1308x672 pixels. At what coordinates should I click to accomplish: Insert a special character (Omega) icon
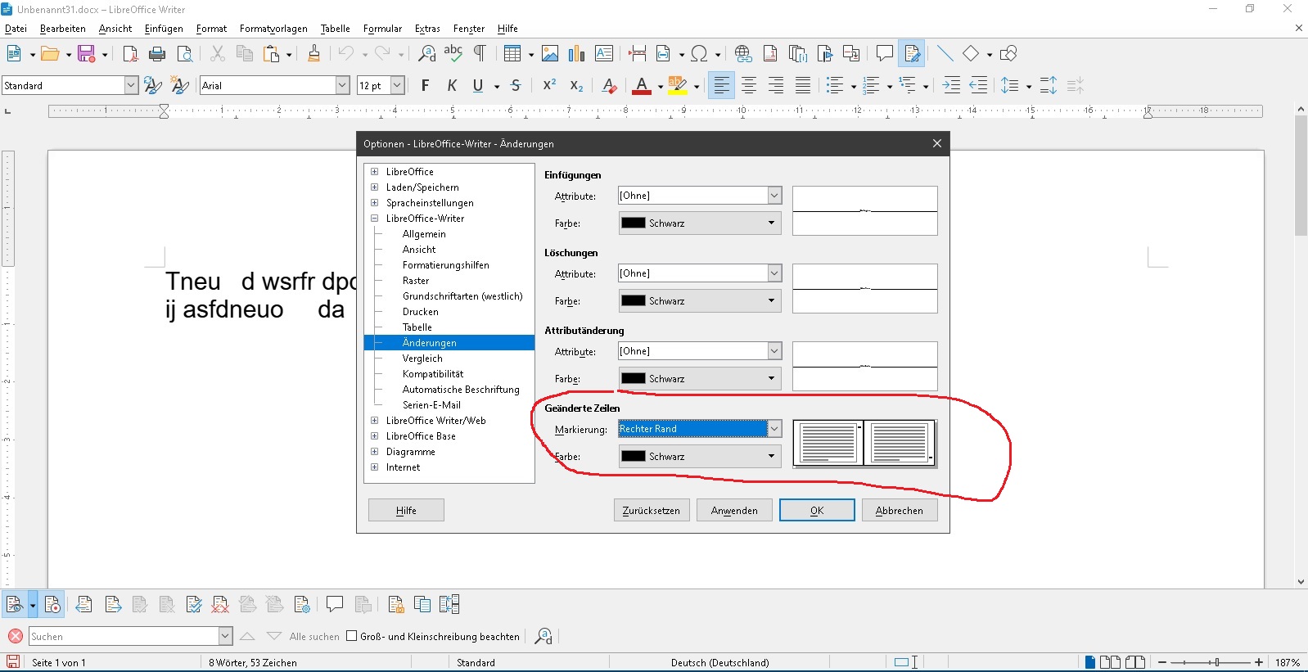[x=699, y=54]
